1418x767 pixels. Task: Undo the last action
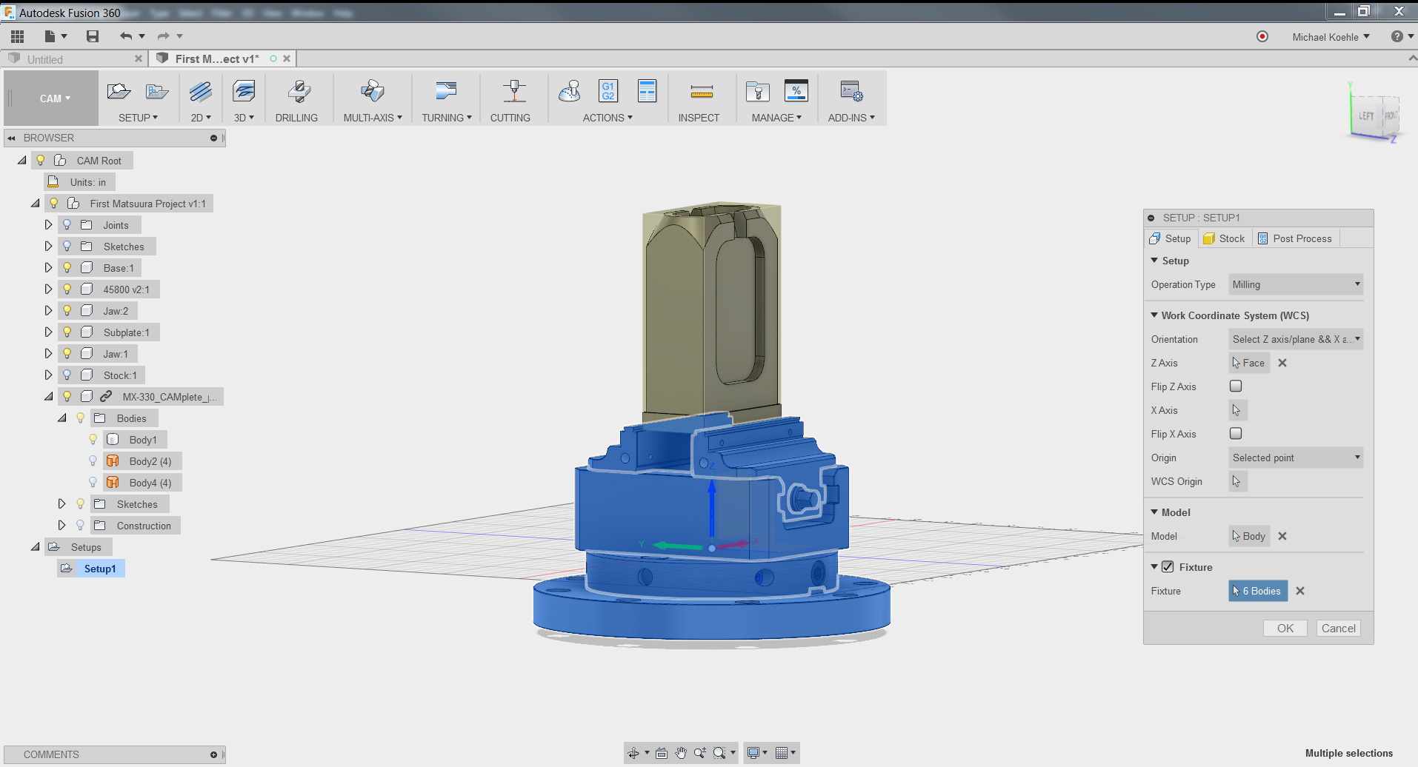(126, 36)
